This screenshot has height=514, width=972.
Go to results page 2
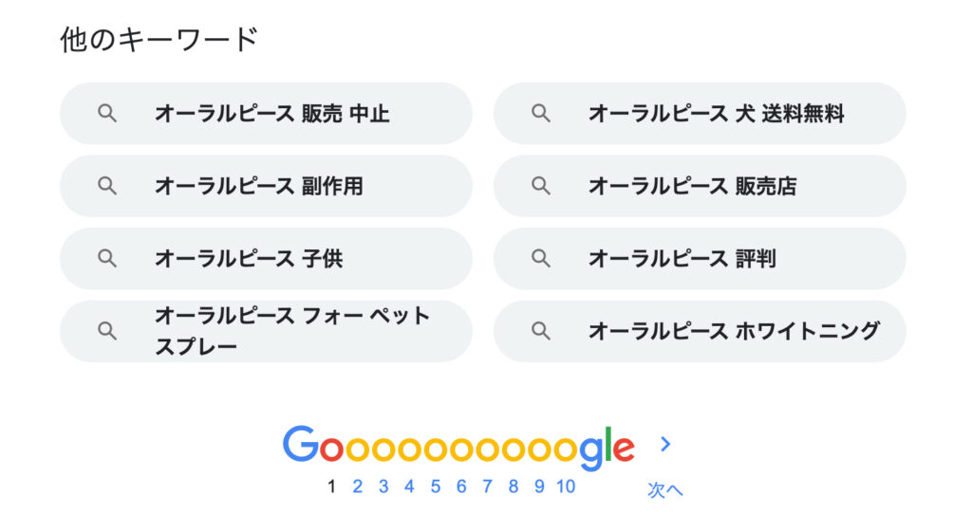click(358, 486)
